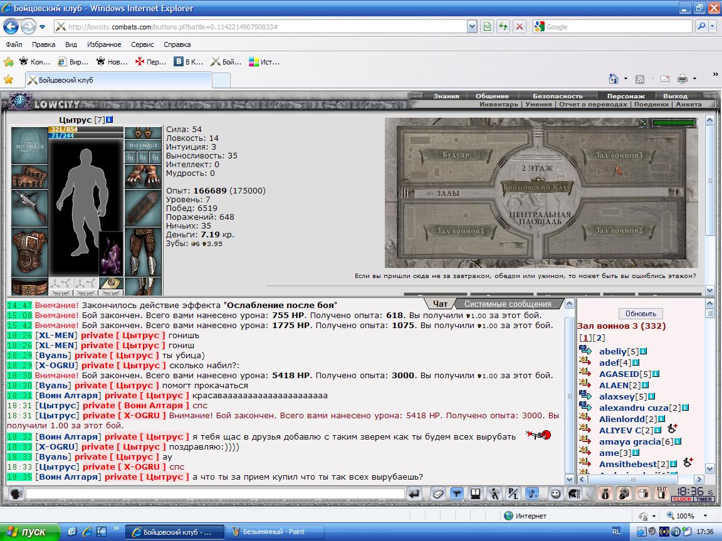
Task: Open the Инвентарь link
Action: coord(499,105)
